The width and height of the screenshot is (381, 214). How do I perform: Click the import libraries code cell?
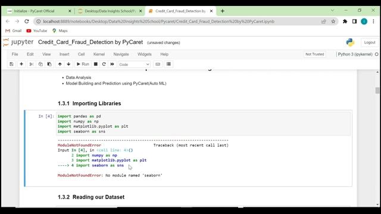pos(204,124)
